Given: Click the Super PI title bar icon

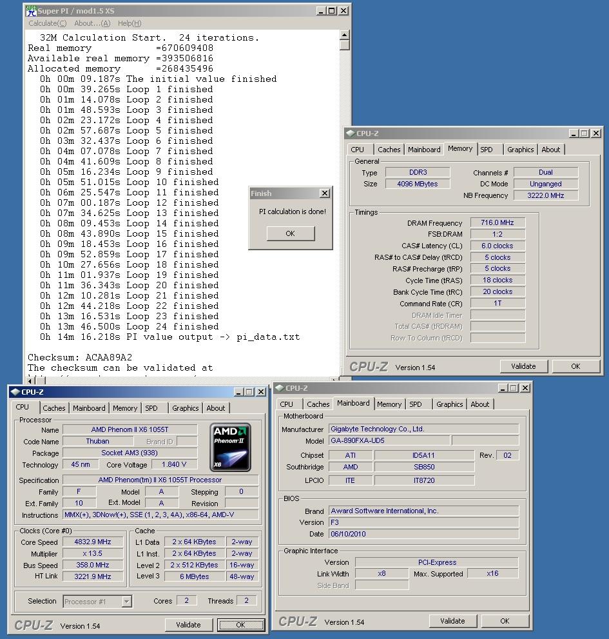Looking at the screenshot, I should click(31, 10).
